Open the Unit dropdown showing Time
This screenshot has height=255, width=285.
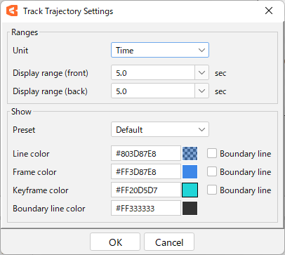(160, 50)
